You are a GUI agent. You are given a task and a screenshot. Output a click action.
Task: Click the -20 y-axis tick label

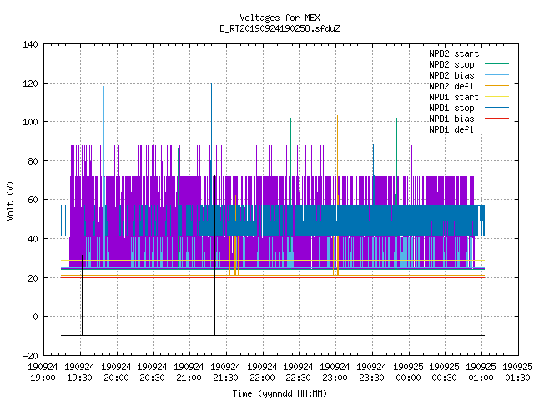[30, 356]
